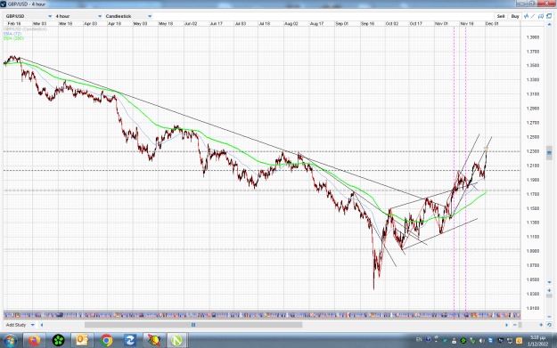
Task: Open the green N trading app on taskbar
Action: tap(177, 341)
